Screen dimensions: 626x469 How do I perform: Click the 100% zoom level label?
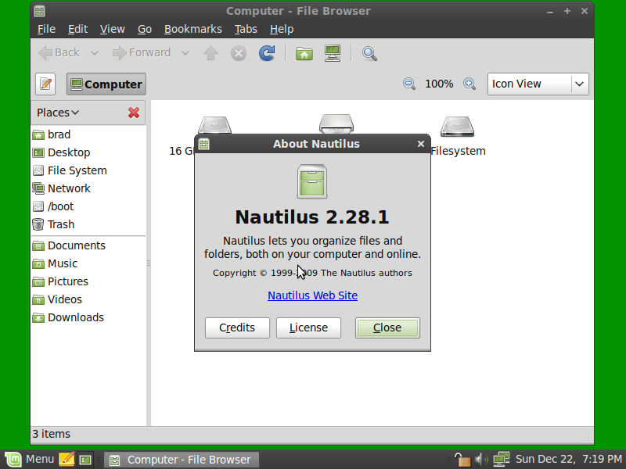439,84
